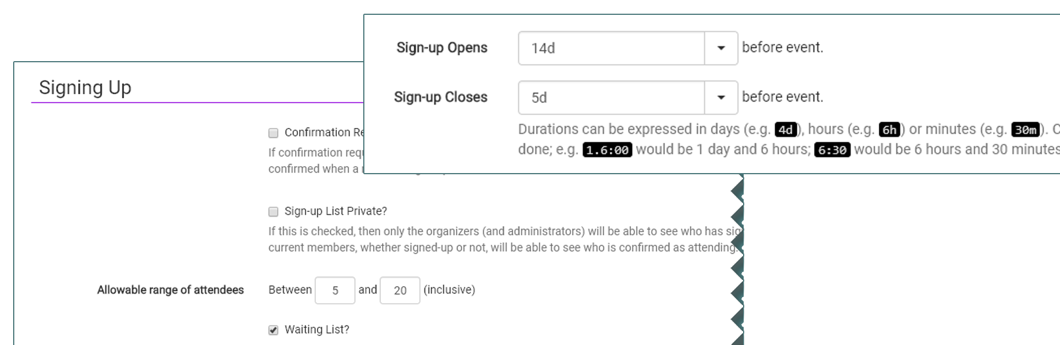Uncheck the Waiting List checkbox

tap(273, 330)
